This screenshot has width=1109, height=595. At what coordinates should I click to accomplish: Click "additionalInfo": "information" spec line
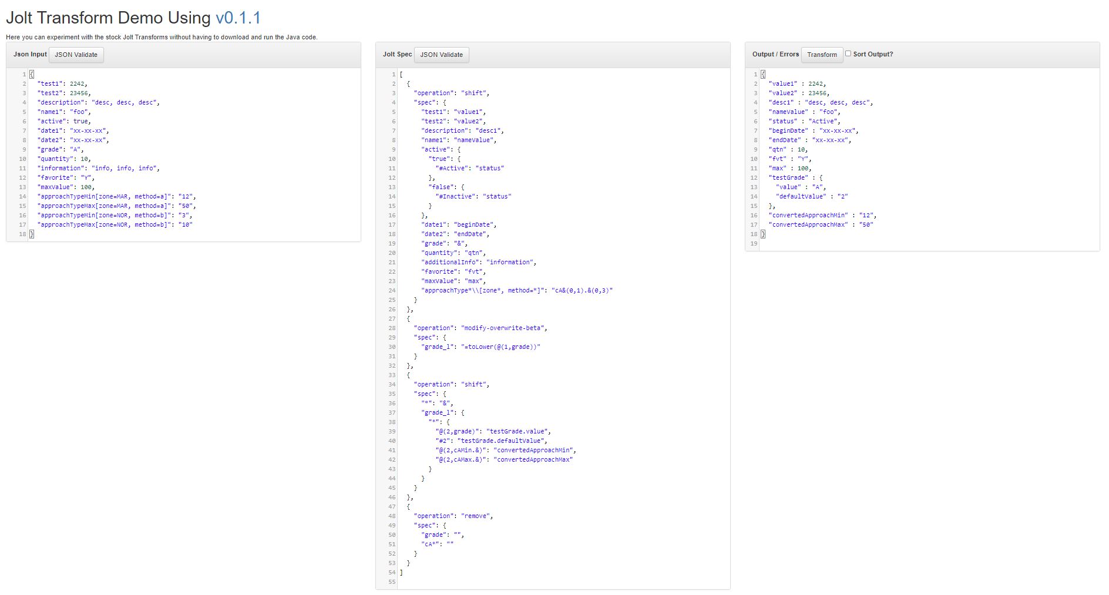(479, 263)
